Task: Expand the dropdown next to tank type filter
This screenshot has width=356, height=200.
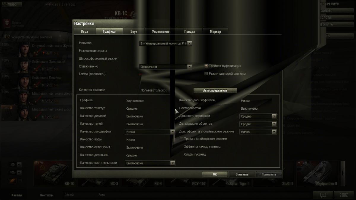Action: [x=19, y=172]
